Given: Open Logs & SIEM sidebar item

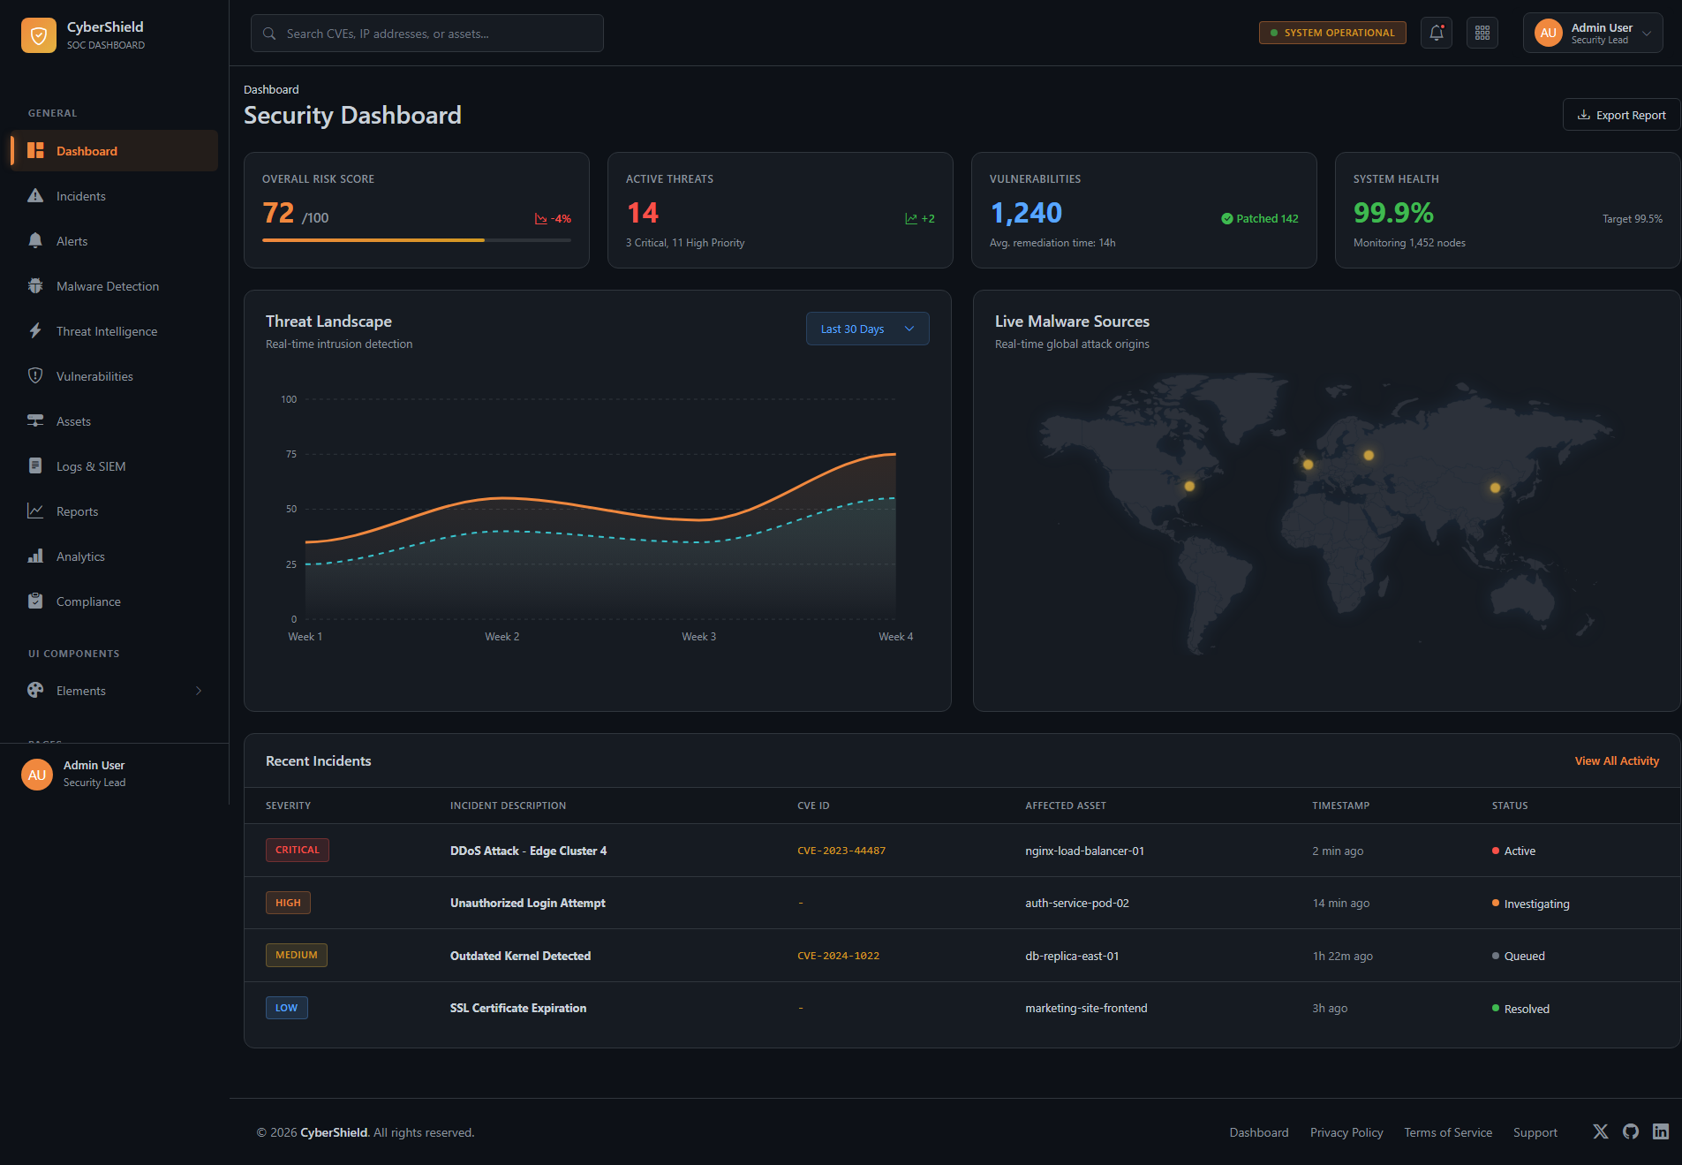Looking at the screenshot, I should coord(90,466).
